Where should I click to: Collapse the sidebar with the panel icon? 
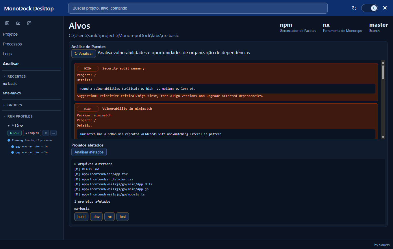[x=7, y=23]
